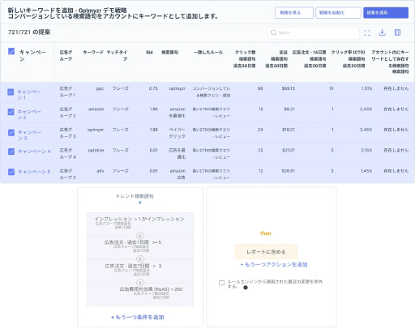Select the keyword cell 'optimize'
This screenshot has height=329, width=415.
96,150
